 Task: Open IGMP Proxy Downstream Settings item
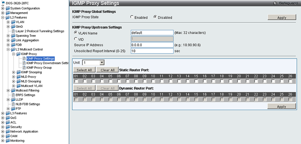tap(48, 63)
